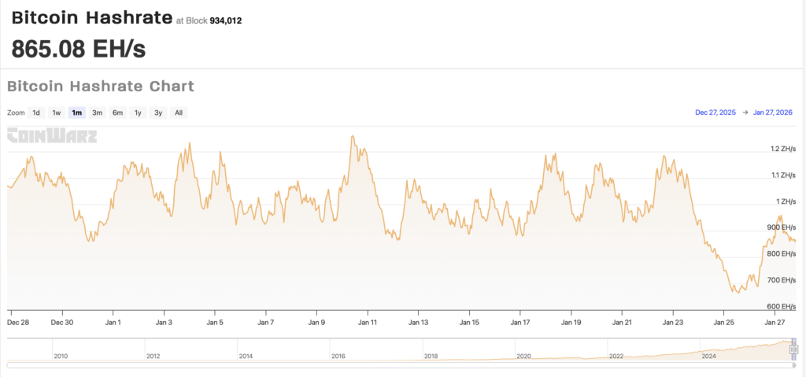Zoom chart to 1y
This screenshot has height=377, width=806.
tap(138, 113)
